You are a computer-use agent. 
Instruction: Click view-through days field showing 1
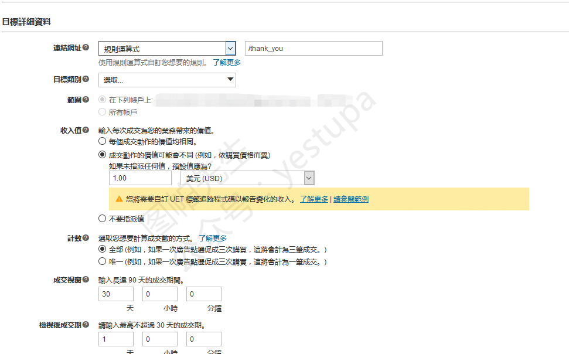(x=116, y=339)
